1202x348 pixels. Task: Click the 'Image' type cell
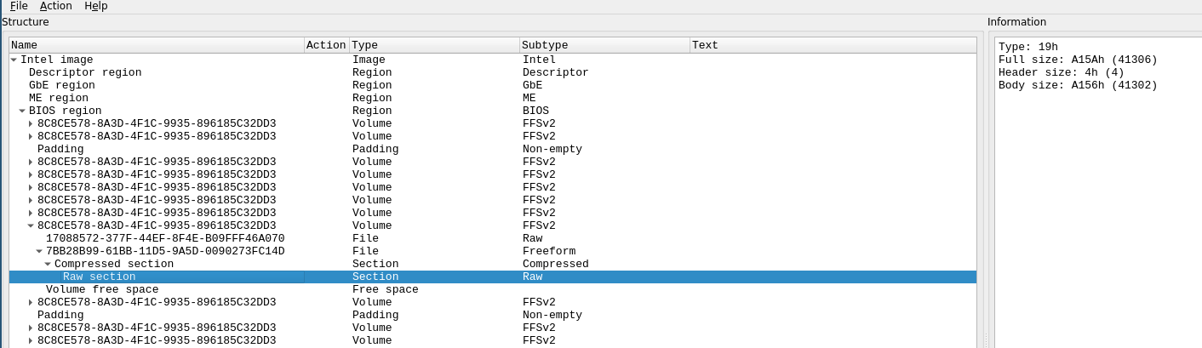pos(369,60)
